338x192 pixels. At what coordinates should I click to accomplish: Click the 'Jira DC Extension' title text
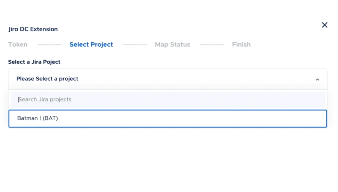click(33, 29)
